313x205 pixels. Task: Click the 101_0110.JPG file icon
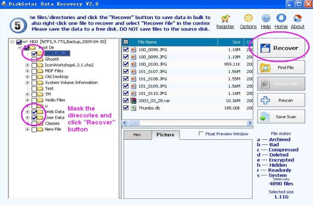(x=133, y=94)
